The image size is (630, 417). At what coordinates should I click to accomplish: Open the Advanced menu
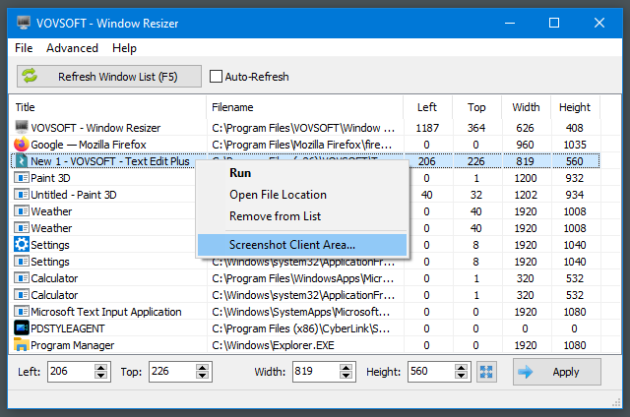pyautogui.click(x=72, y=48)
